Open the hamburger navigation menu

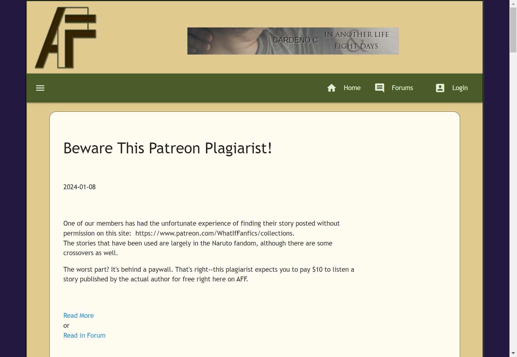click(40, 88)
